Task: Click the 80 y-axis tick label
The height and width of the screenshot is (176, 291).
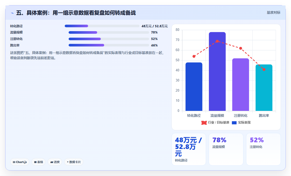Action: [x=177, y=30]
